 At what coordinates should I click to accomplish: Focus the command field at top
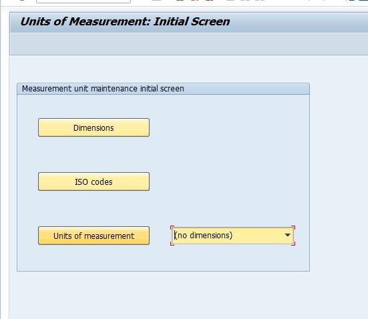[x=83, y=1]
